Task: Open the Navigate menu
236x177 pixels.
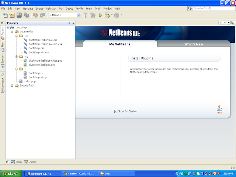Action: point(28,8)
